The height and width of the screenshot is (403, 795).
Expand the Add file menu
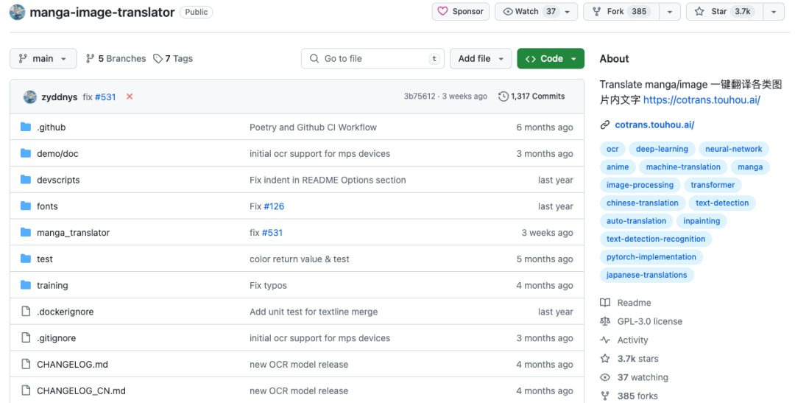tap(481, 59)
